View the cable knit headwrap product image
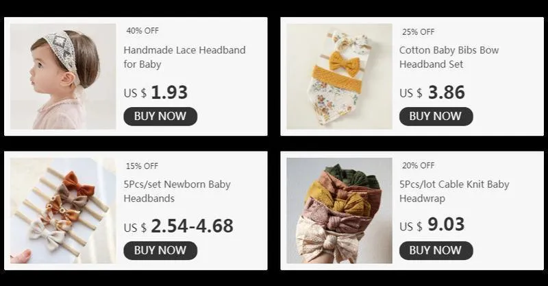Image resolution: width=548 pixels, height=286 pixels. tap(339, 211)
